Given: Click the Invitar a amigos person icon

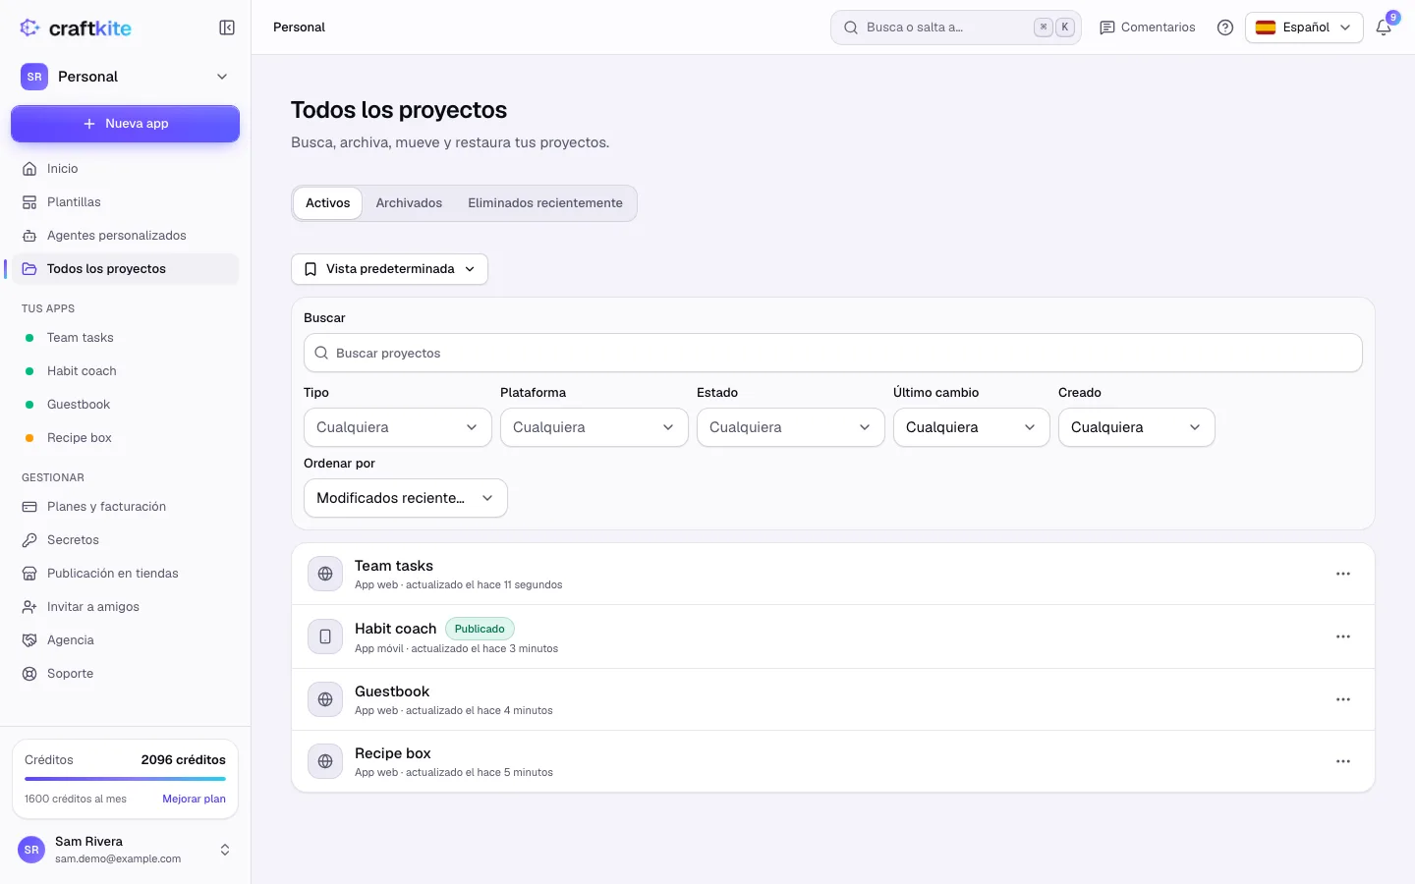Looking at the screenshot, I should click(x=29, y=607).
